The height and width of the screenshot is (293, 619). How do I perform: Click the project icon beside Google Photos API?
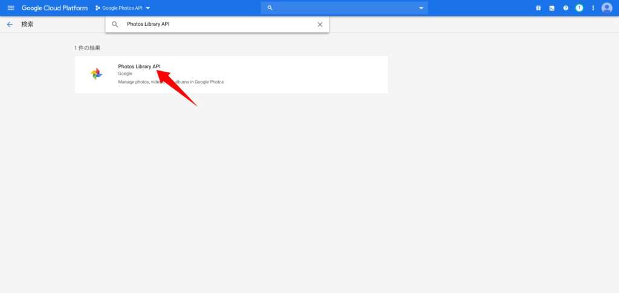click(x=98, y=8)
